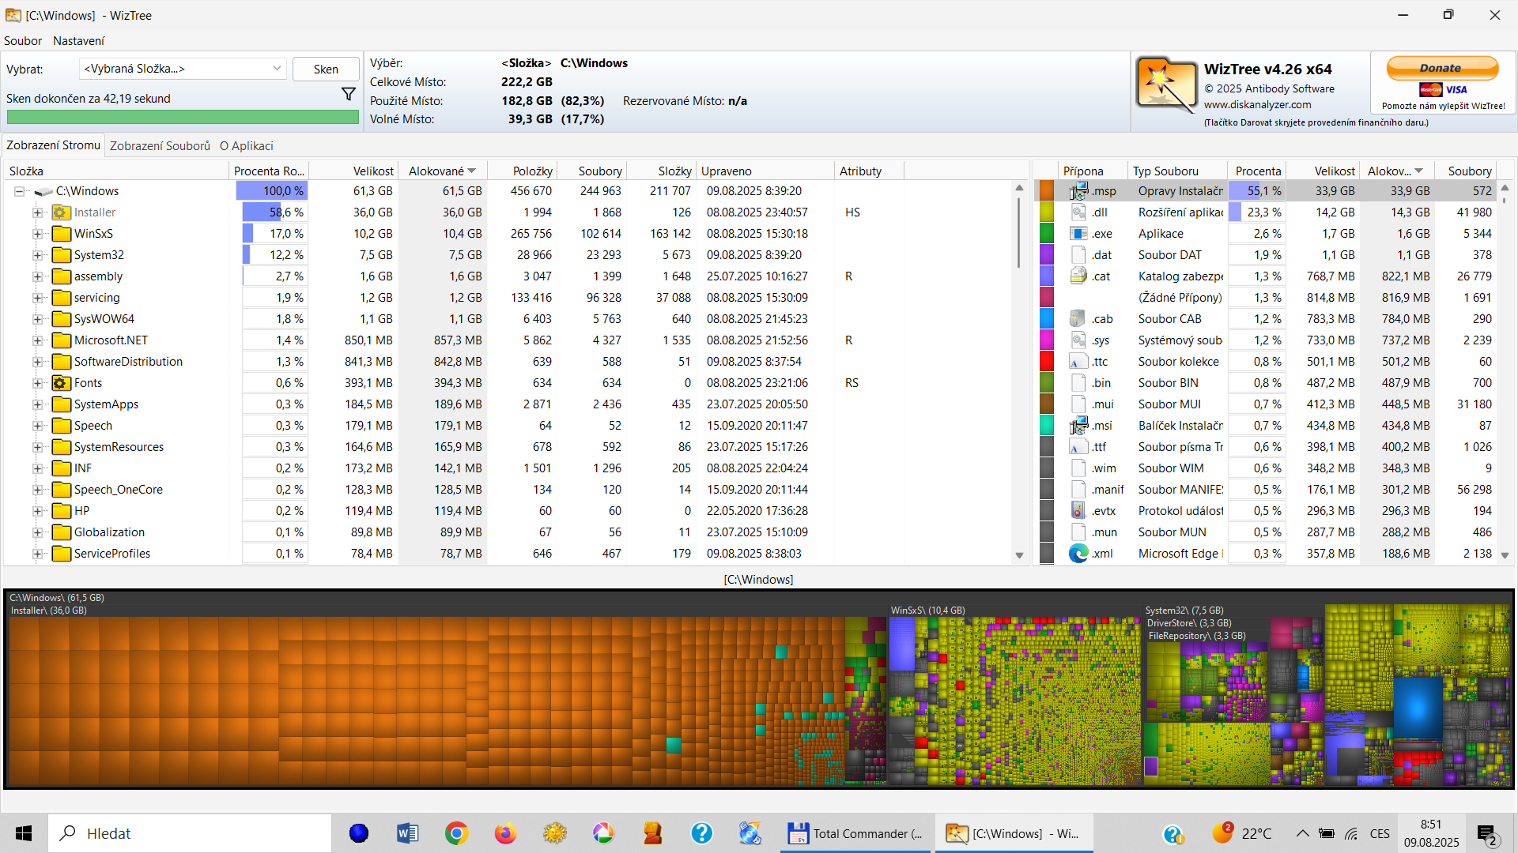1518x853 pixels.
Task: Click the .msp file type icon
Action: click(x=1078, y=191)
